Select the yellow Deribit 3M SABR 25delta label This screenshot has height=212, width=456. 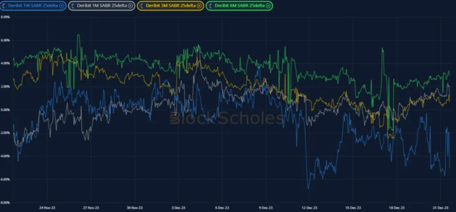point(171,6)
